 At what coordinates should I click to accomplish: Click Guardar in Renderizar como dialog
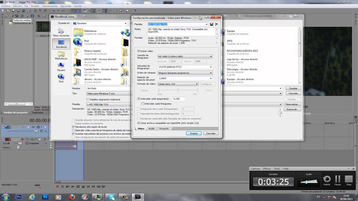[293, 88]
